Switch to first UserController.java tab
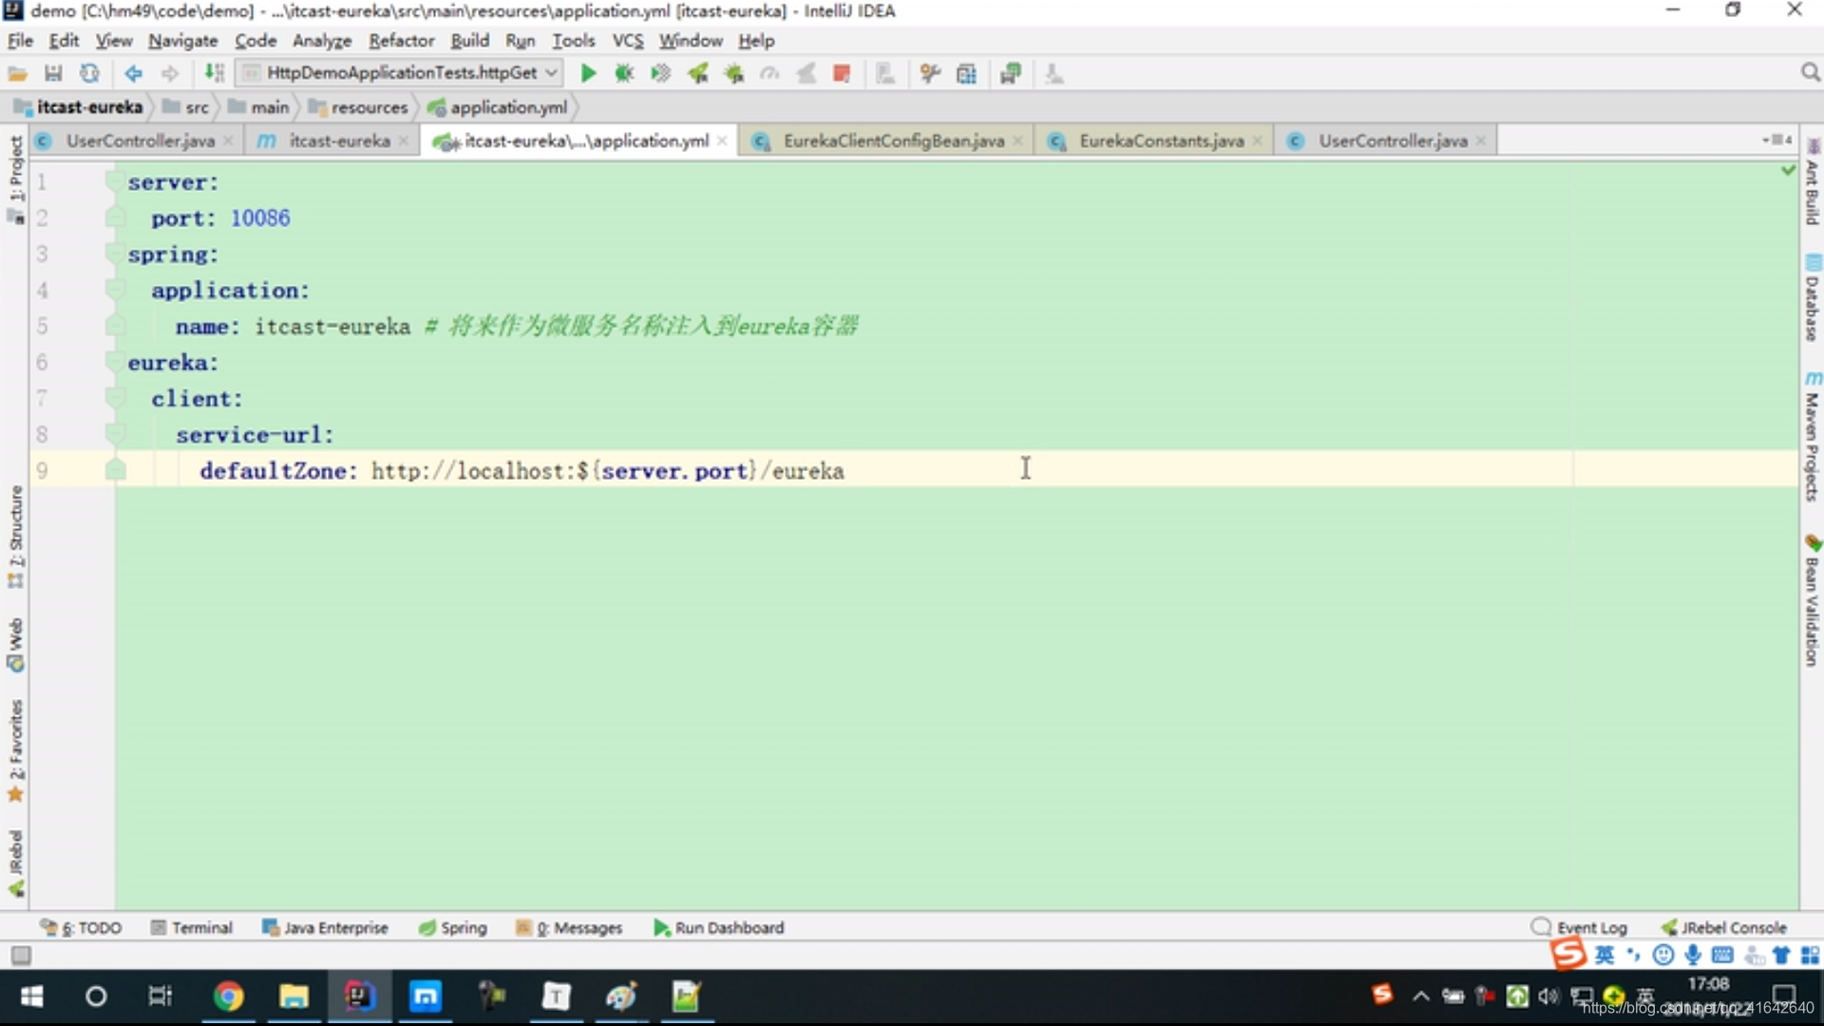 click(139, 141)
